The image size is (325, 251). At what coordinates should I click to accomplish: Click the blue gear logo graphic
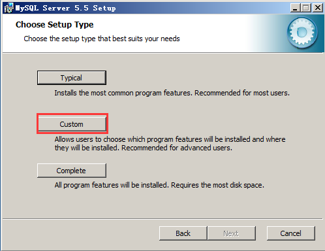[302, 33]
